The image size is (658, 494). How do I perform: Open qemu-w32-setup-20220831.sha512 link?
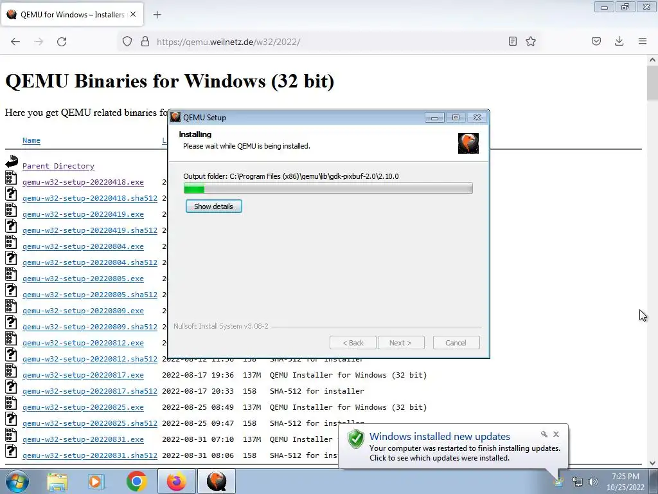pyautogui.click(x=90, y=455)
